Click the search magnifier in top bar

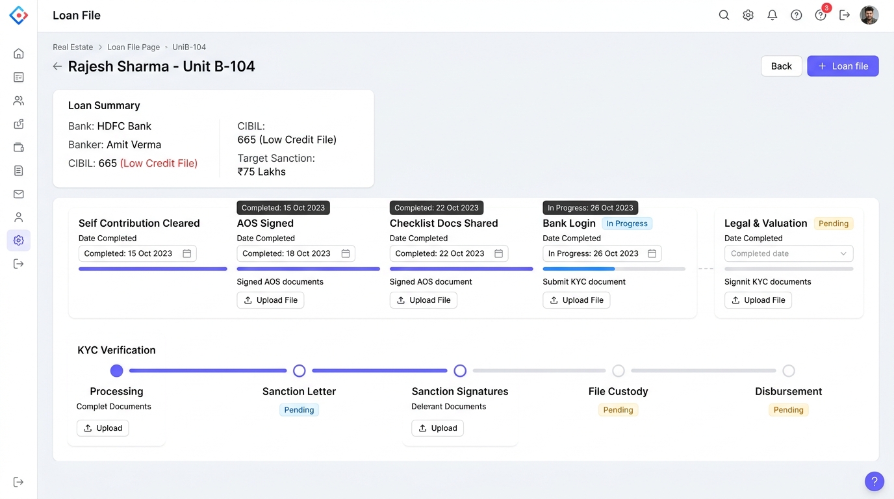coord(724,15)
